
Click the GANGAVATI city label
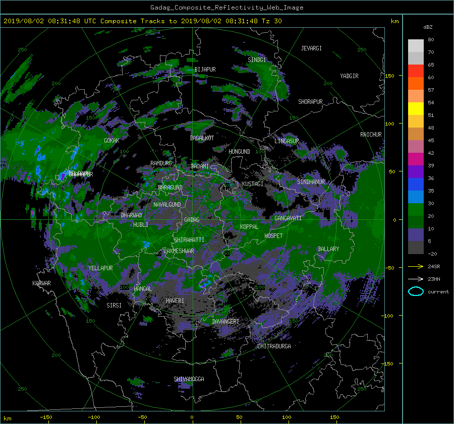pyautogui.click(x=288, y=218)
